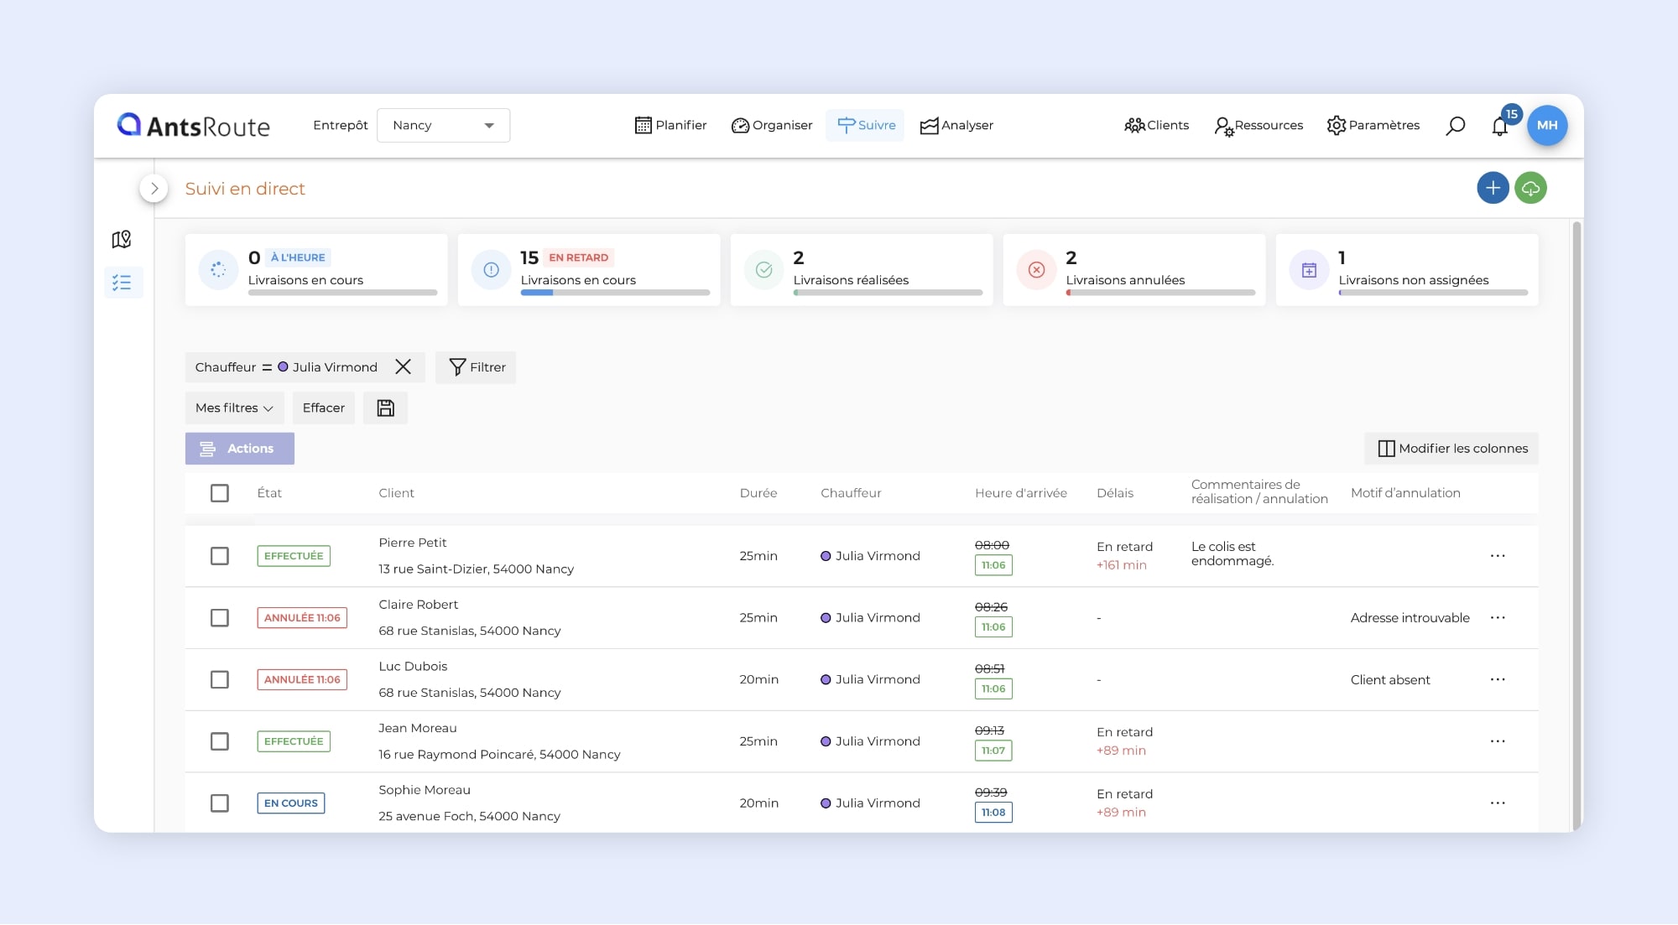
Task: Click the notification bell icon
Action: point(1500,127)
